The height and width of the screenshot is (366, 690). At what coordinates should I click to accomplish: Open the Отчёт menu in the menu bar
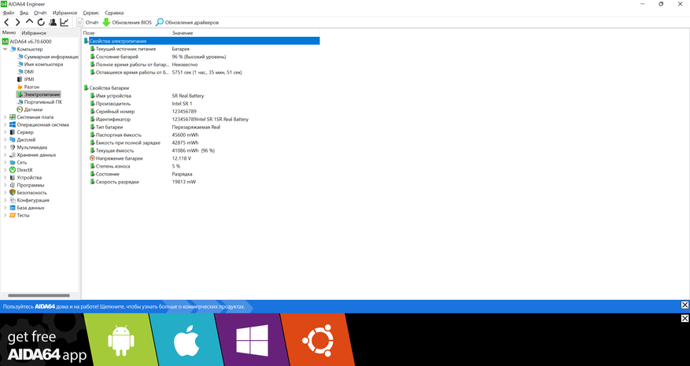coord(40,13)
